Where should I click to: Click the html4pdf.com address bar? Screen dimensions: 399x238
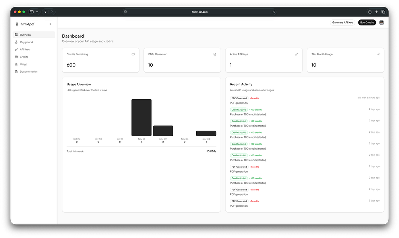[200, 12]
